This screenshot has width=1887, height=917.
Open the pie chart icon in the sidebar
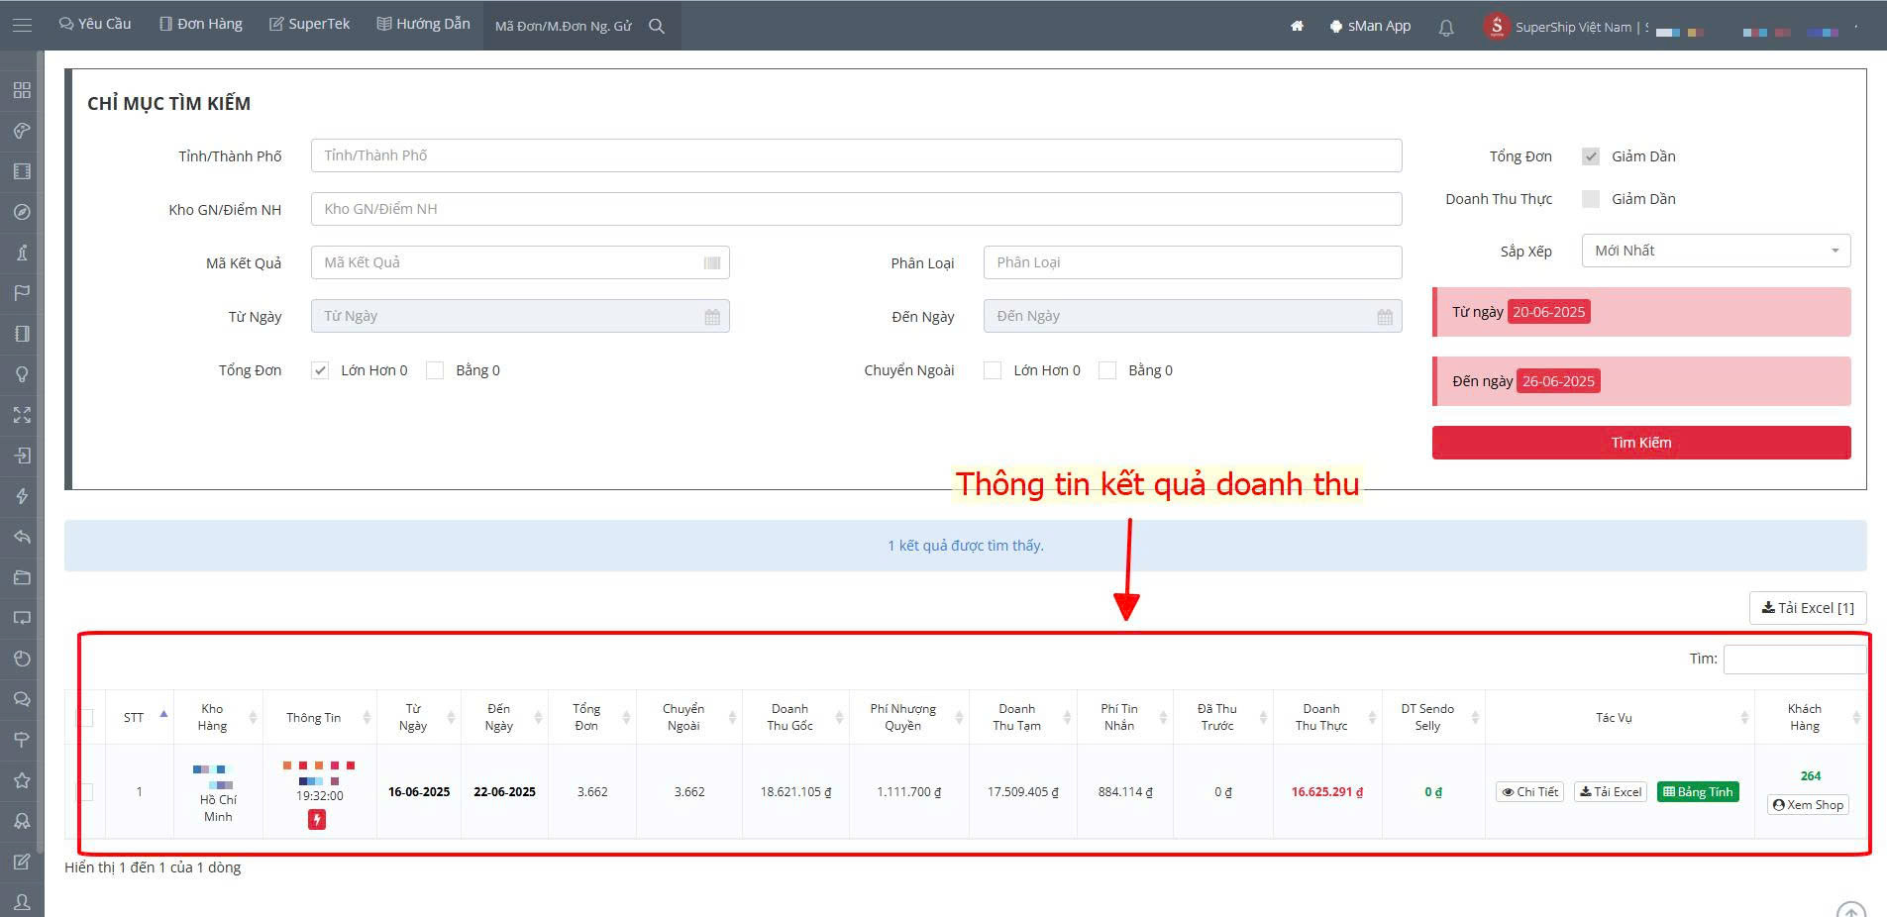click(22, 659)
